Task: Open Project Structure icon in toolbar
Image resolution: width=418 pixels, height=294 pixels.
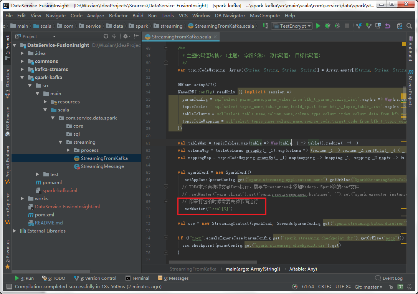Action: 399,26
